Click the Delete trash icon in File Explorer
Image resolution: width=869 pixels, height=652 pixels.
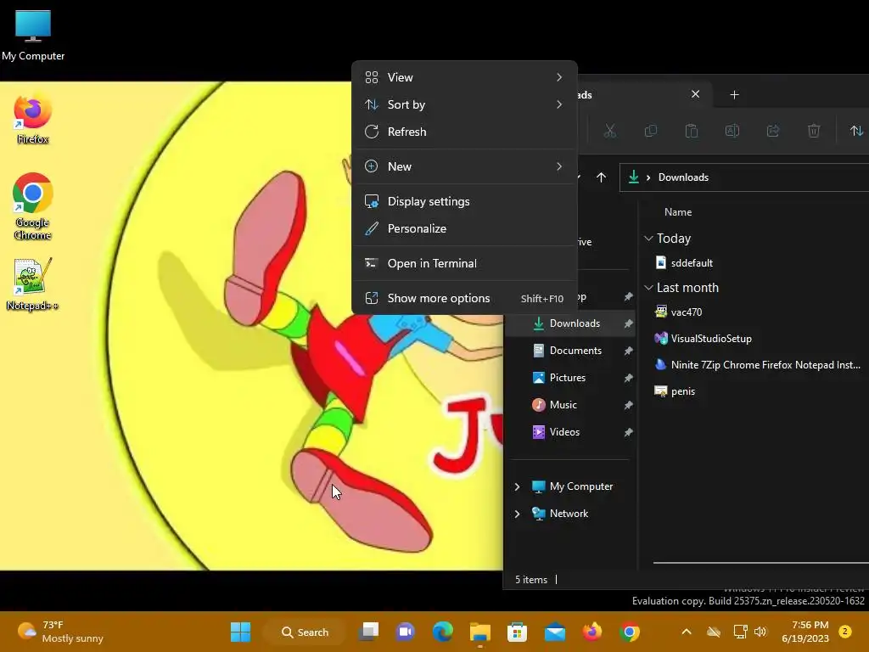pos(814,131)
